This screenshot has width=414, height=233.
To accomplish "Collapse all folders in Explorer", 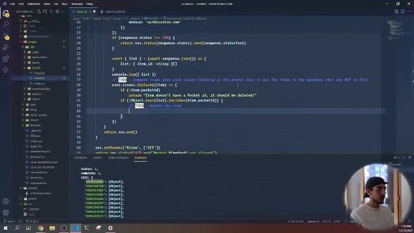I will [x=58, y=12].
